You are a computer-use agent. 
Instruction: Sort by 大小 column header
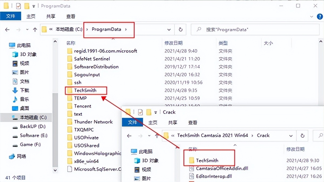(x=268, y=43)
